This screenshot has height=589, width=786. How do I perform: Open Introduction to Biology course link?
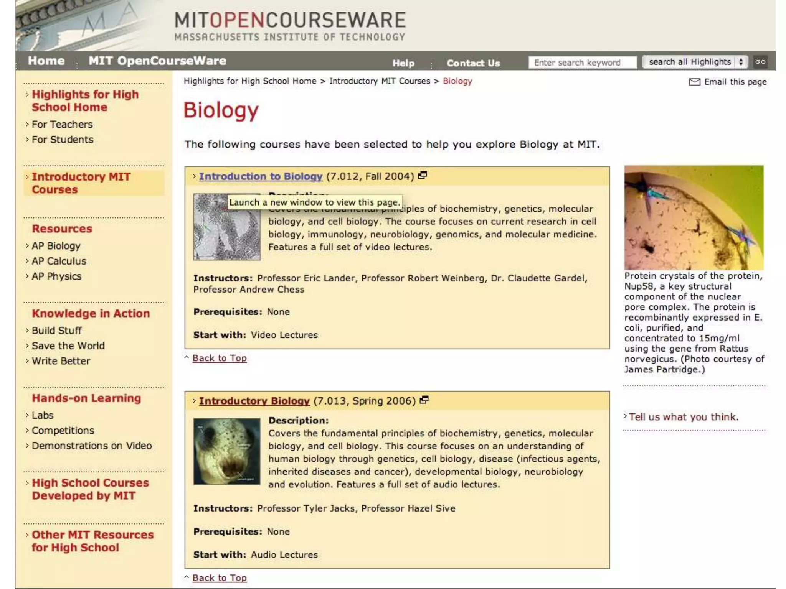(x=260, y=176)
